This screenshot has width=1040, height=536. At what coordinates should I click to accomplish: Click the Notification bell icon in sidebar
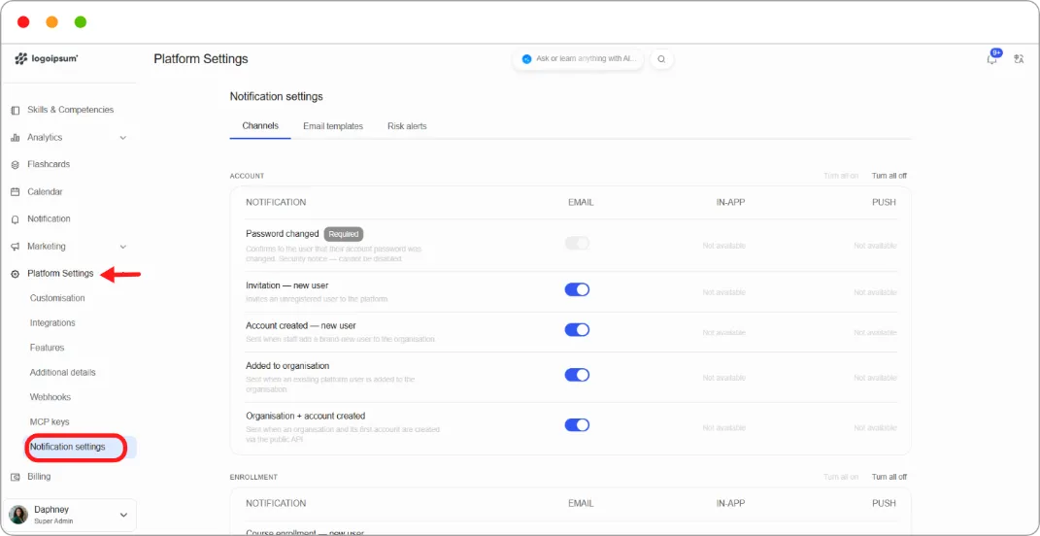coord(16,219)
